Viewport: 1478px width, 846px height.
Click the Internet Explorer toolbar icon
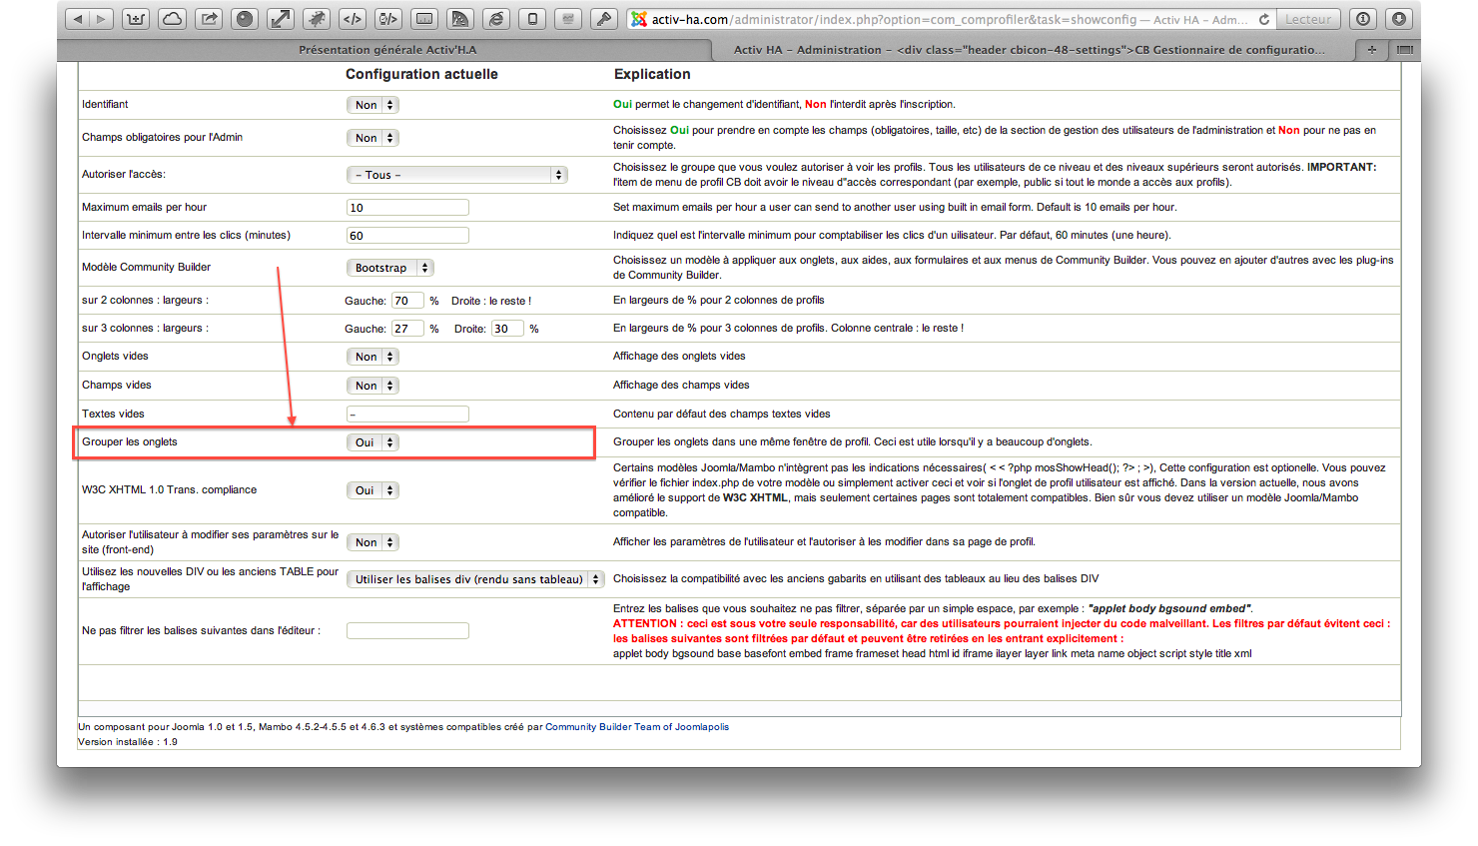tap(496, 19)
